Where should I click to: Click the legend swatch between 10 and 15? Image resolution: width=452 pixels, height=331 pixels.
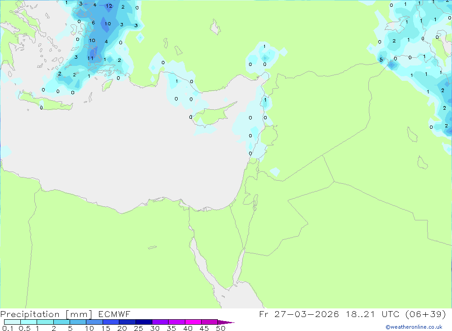tap(94, 322)
